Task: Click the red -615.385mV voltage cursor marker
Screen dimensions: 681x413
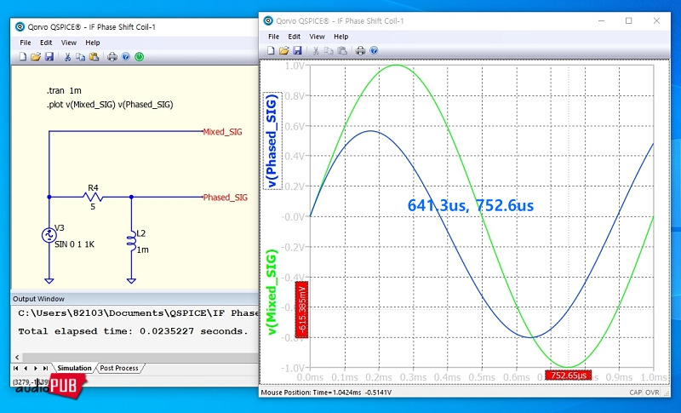Action: (x=302, y=310)
